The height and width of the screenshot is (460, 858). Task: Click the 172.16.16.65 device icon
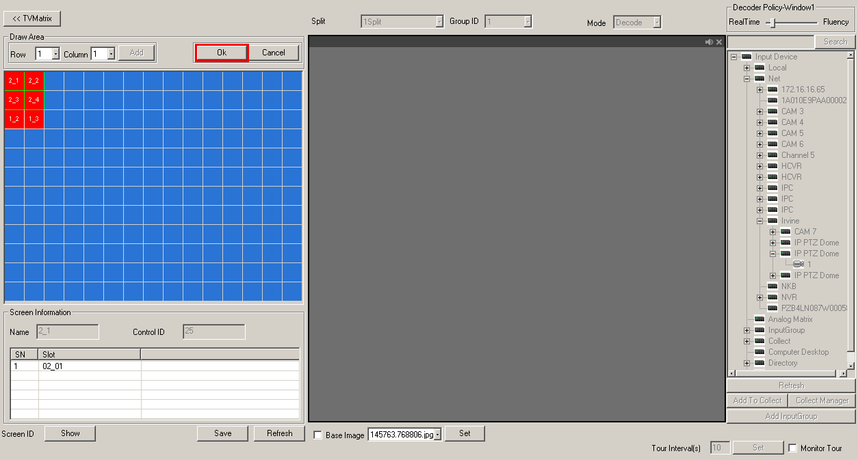(772, 90)
